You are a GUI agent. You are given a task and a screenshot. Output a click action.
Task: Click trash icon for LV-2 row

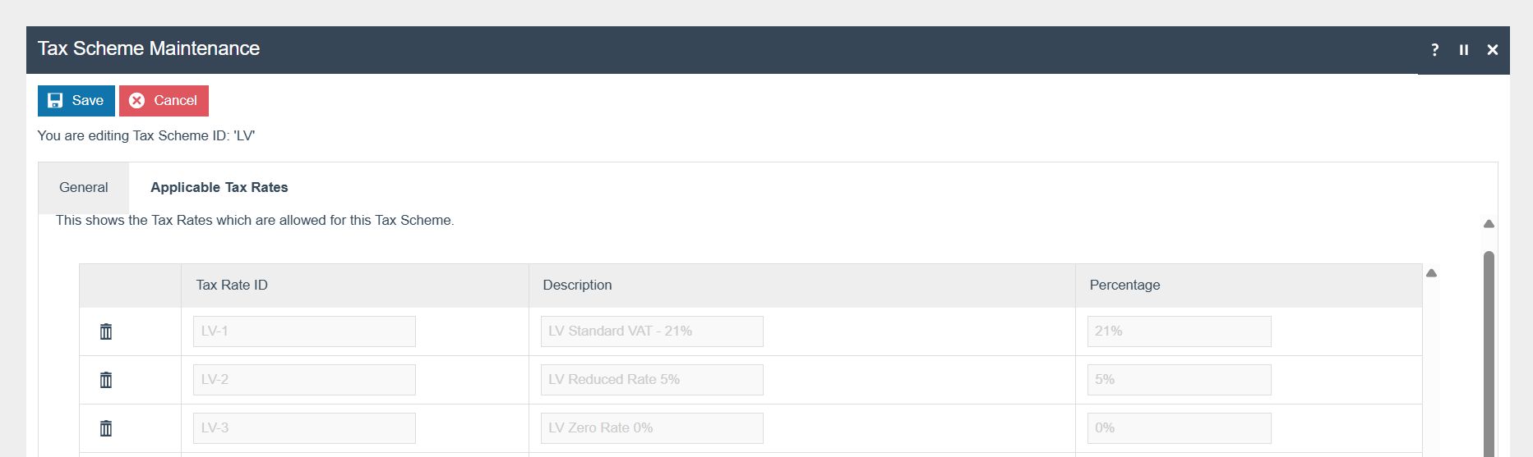tap(106, 380)
